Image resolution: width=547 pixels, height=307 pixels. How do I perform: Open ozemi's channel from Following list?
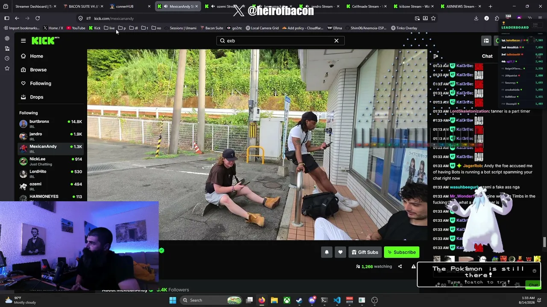[x=51, y=186]
